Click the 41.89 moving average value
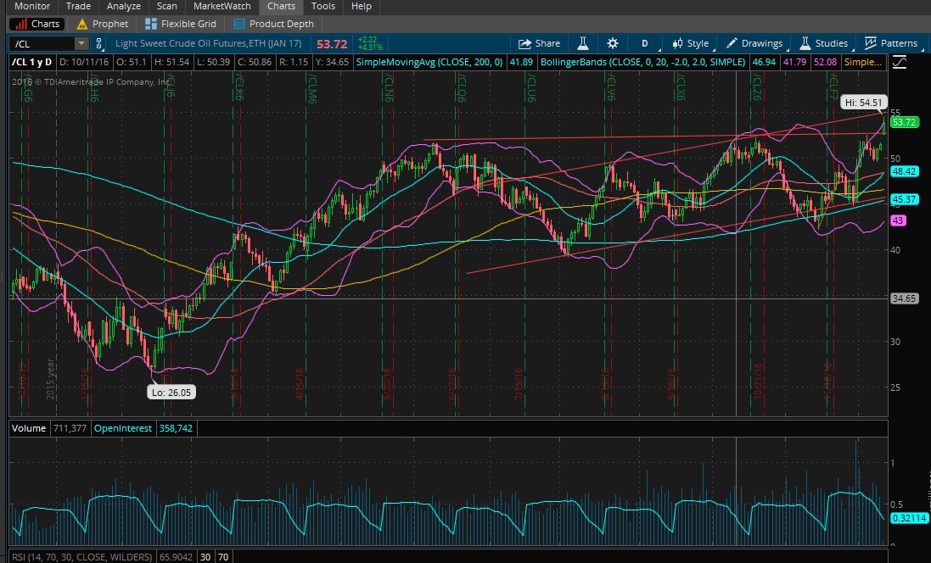 (x=521, y=62)
